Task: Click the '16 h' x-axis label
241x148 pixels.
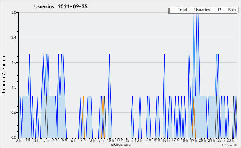Action: [165, 140]
